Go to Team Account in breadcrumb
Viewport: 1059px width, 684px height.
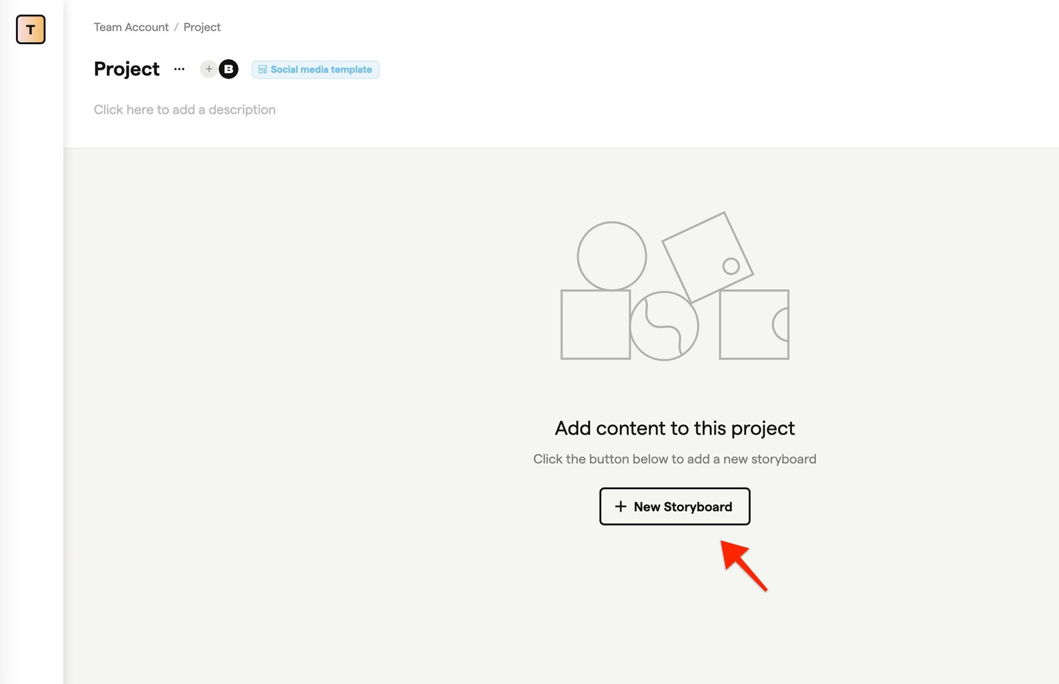(131, 27)
